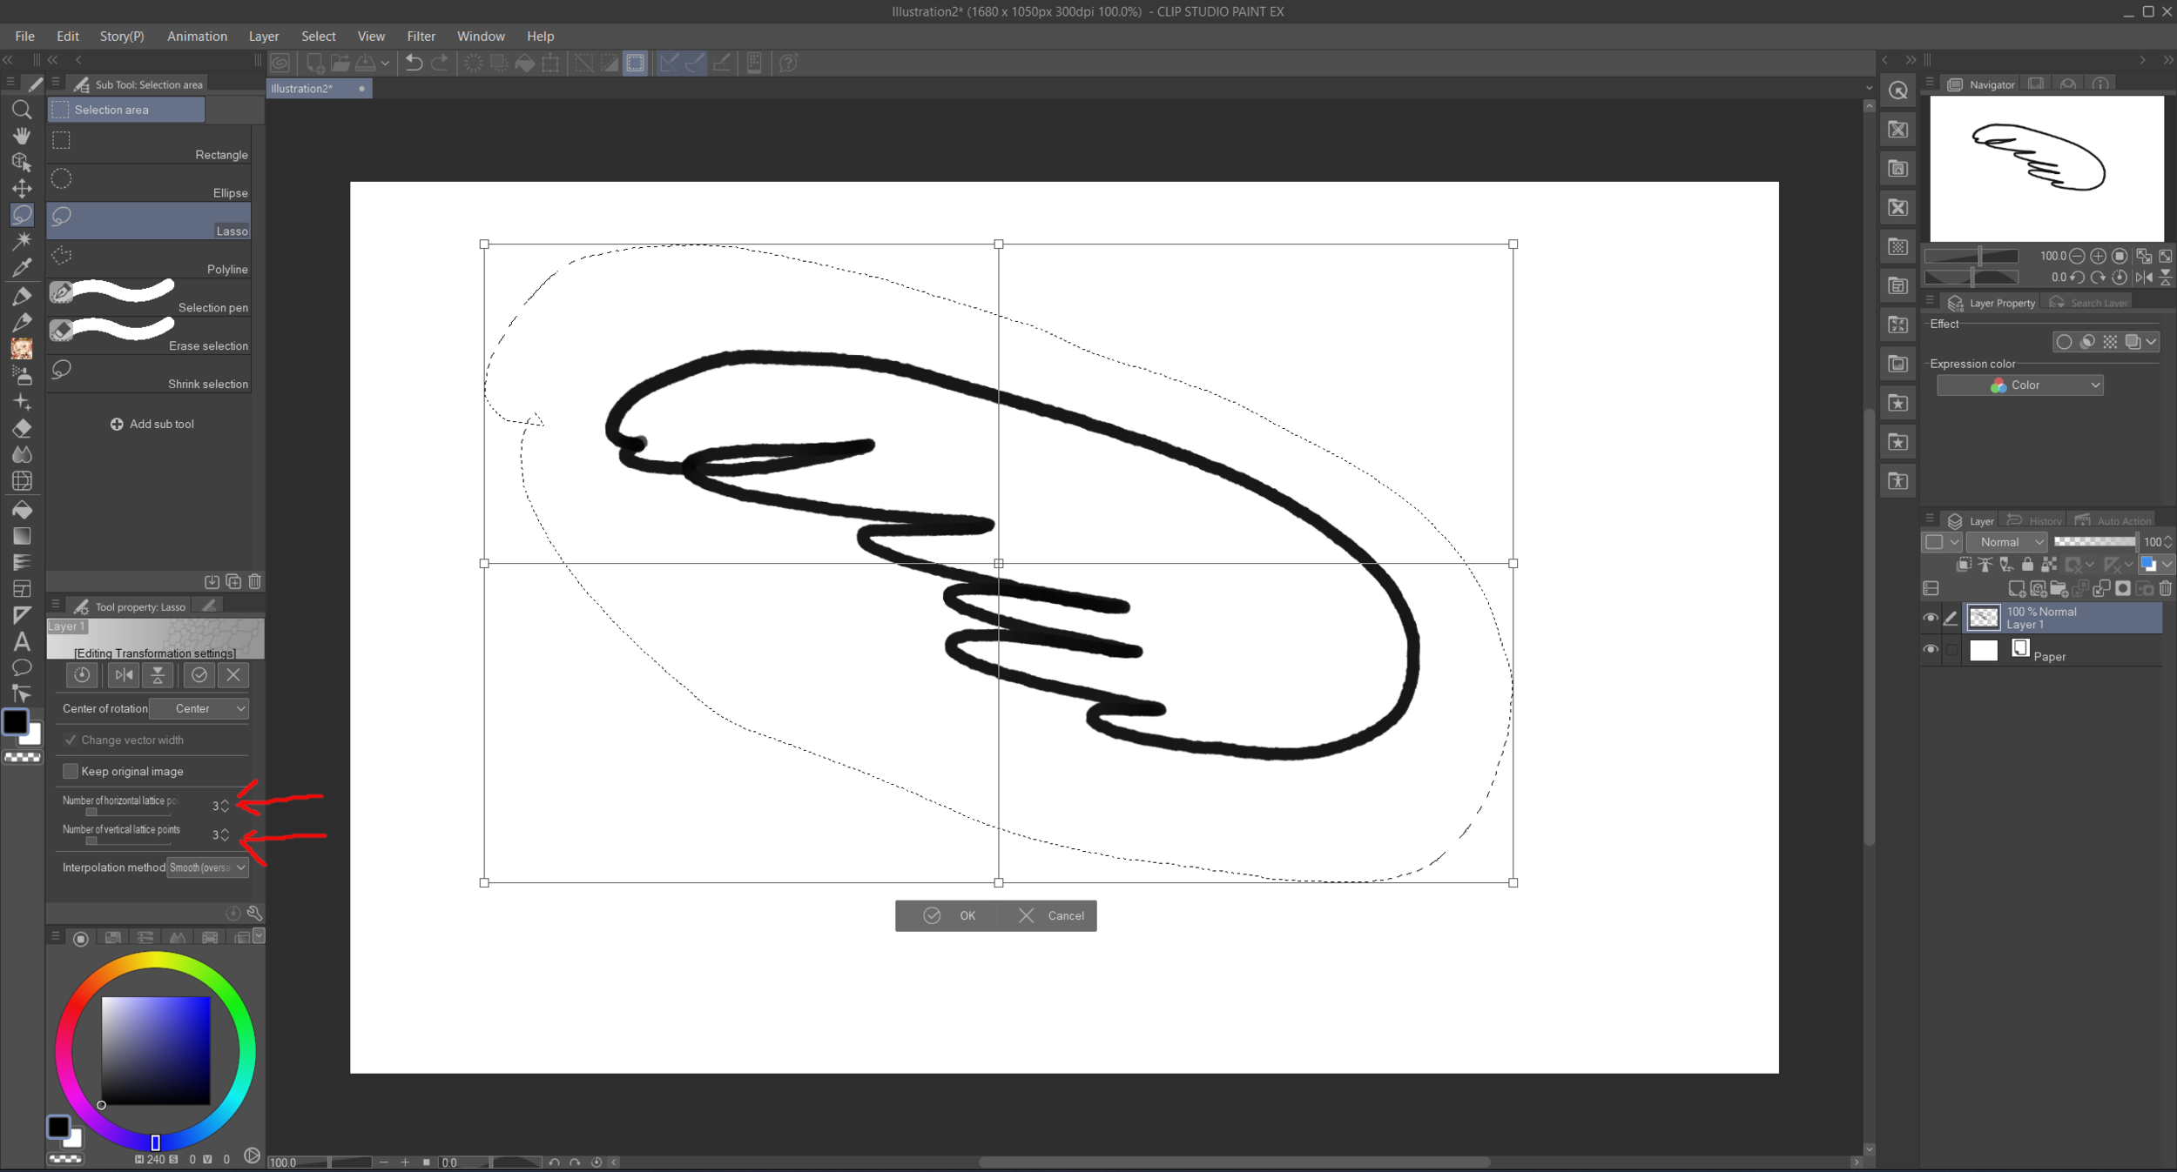Select the Auto select (magic wand) tool
The image size is (2177, 1172).
point(22,241)
